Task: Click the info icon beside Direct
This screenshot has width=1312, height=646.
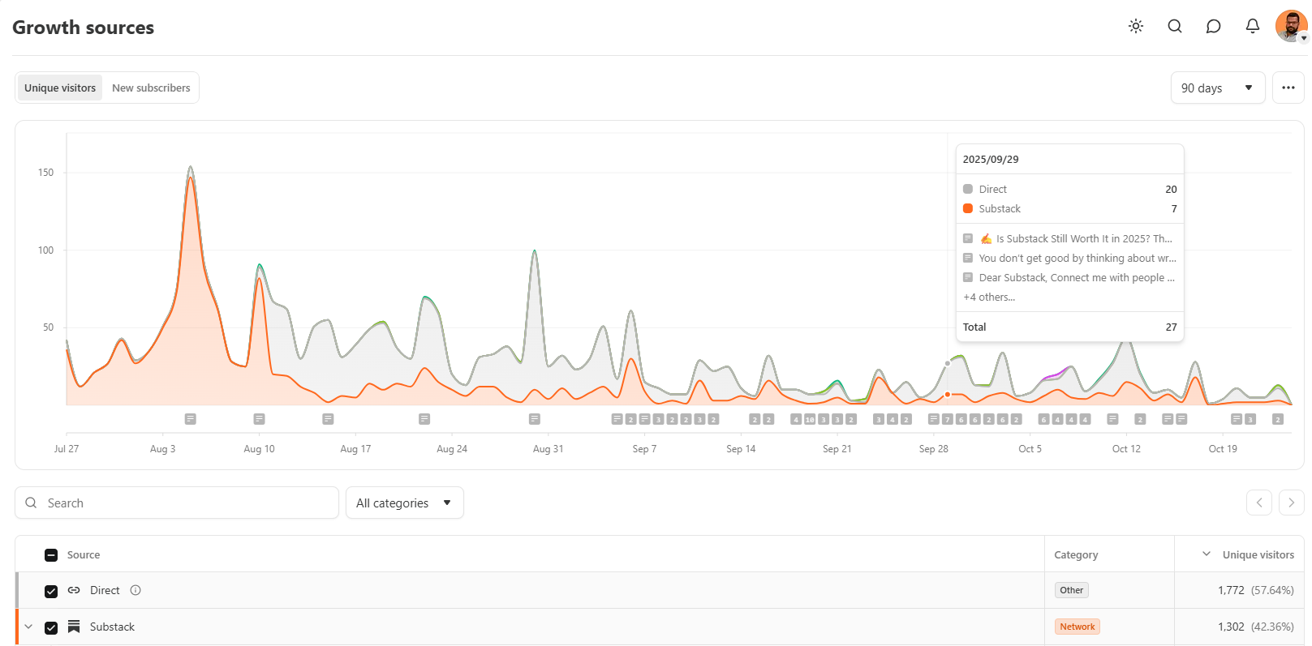Action: coord(136,590)
